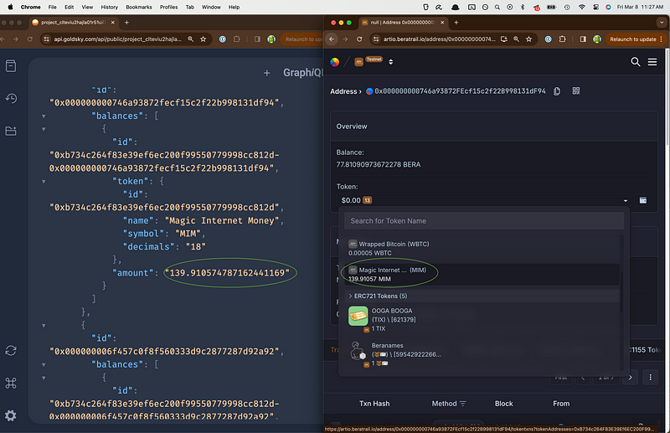Add a new GraphiQL tab
Image resolution: width=670 pixels, height=433 pixels.
tap(266, 73)
